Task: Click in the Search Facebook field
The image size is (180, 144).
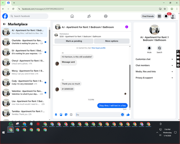Action: 29,16
